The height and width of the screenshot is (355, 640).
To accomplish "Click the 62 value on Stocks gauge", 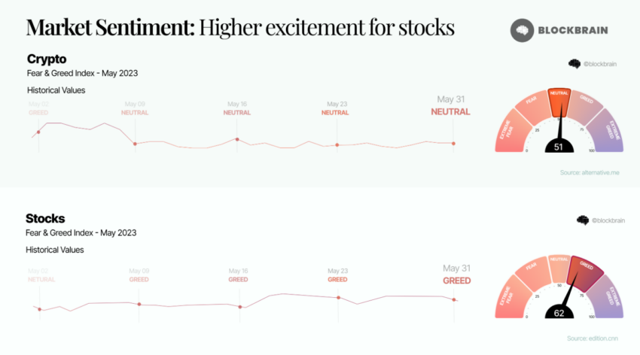I will coord(559,313).
